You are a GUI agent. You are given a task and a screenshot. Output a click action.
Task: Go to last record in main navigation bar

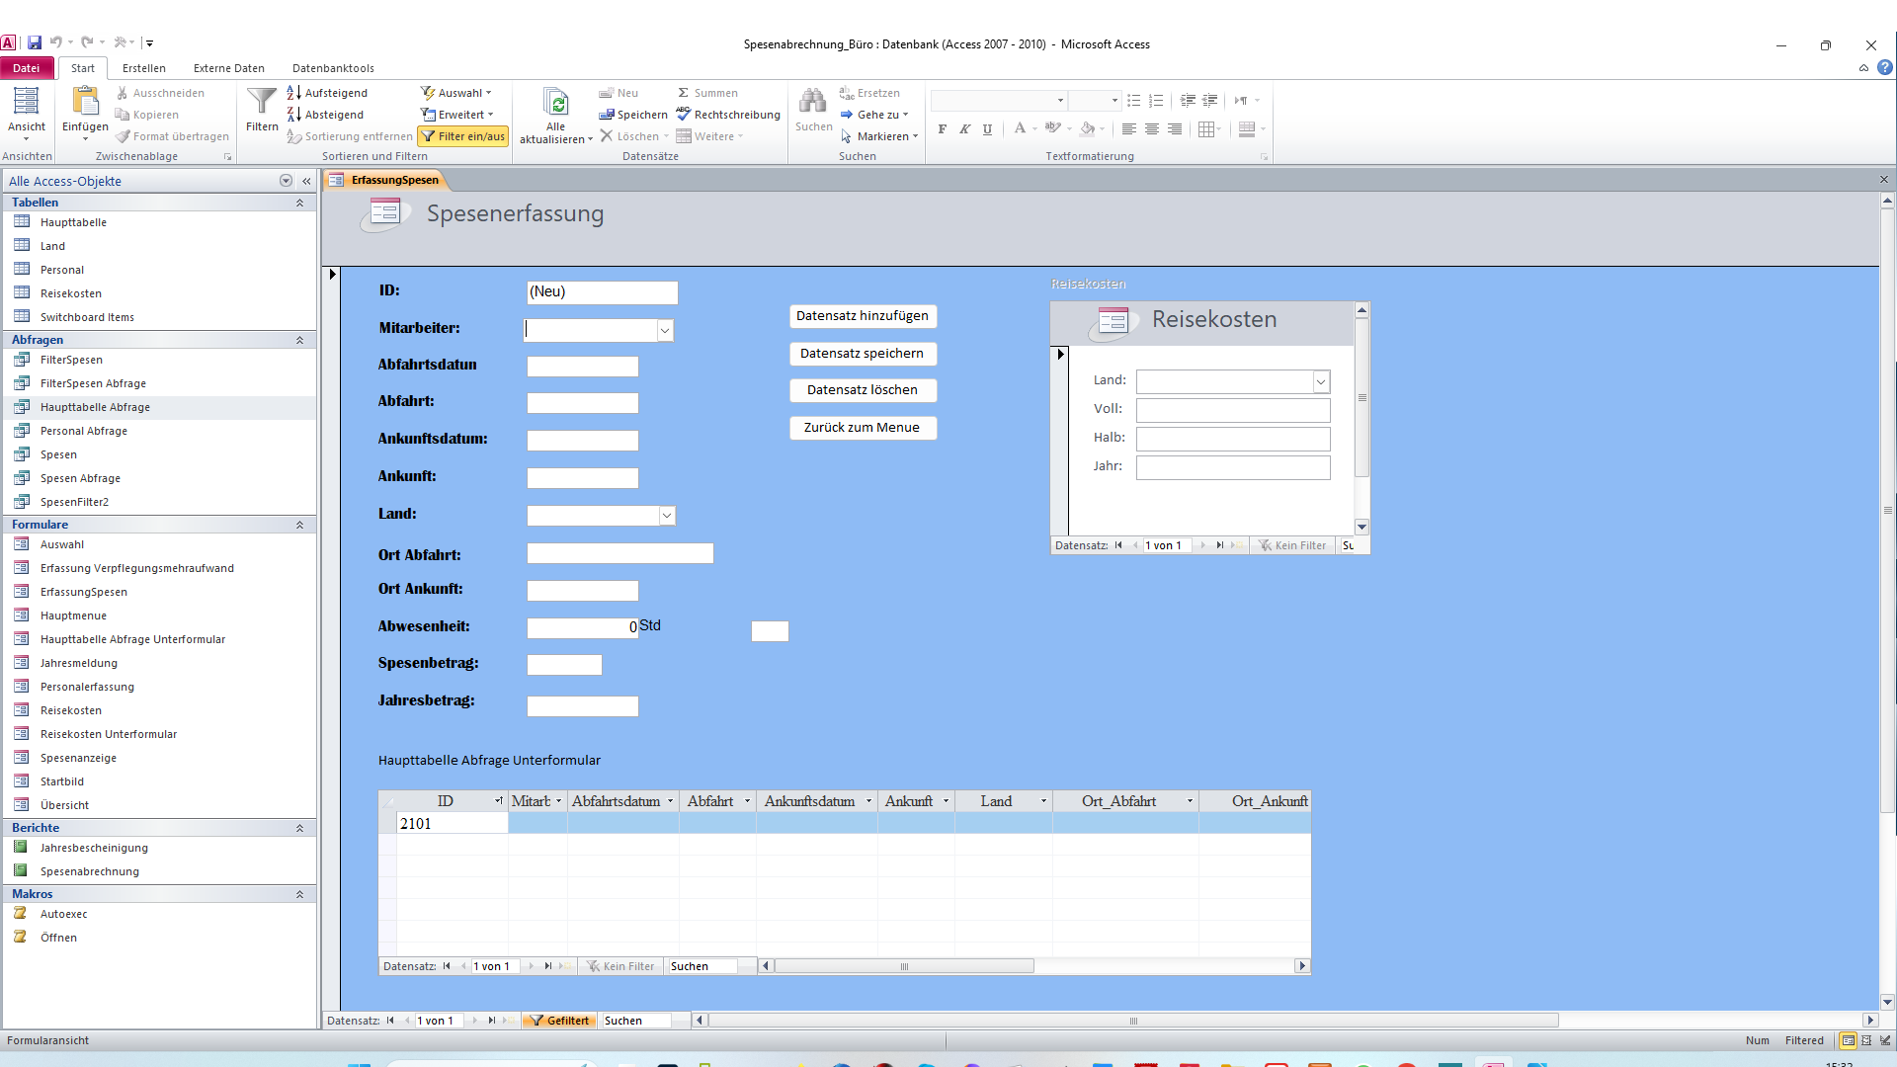[491, 1021]
